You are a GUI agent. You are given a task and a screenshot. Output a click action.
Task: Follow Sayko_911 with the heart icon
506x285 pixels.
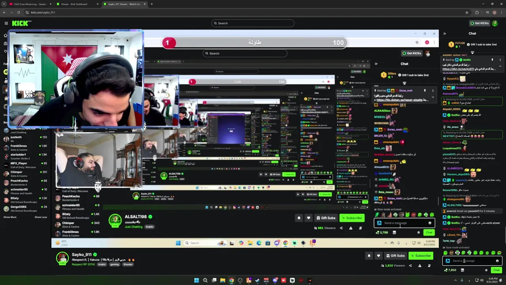click(378, 256)
